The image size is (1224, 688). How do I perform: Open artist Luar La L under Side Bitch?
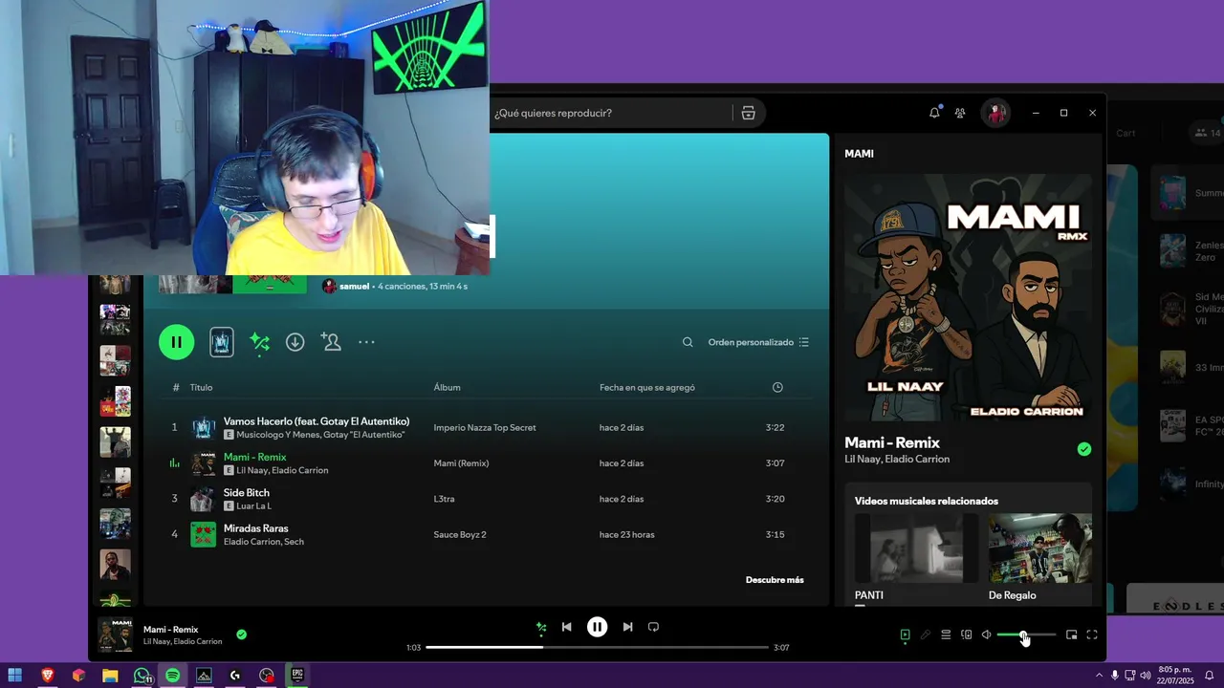pos(253,506)
